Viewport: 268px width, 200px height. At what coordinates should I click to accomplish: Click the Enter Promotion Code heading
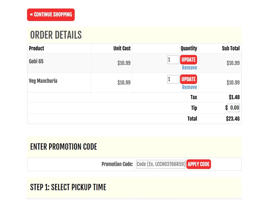click(x=63, y=147)
